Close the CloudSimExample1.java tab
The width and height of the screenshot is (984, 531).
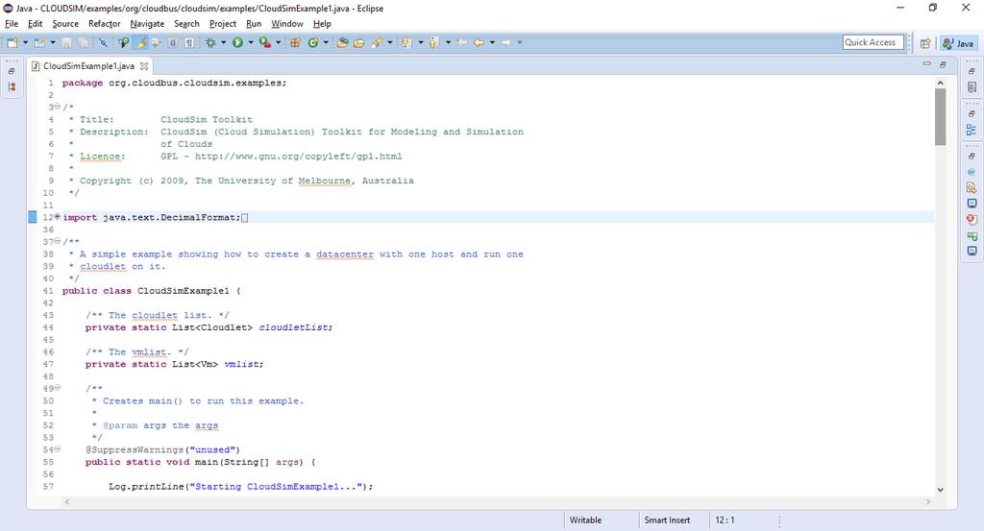[144, 66]
